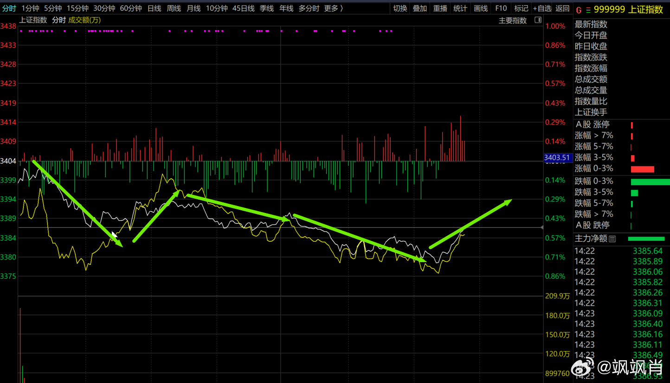Open the 45日线 chart tab

[x=244, y=8]
